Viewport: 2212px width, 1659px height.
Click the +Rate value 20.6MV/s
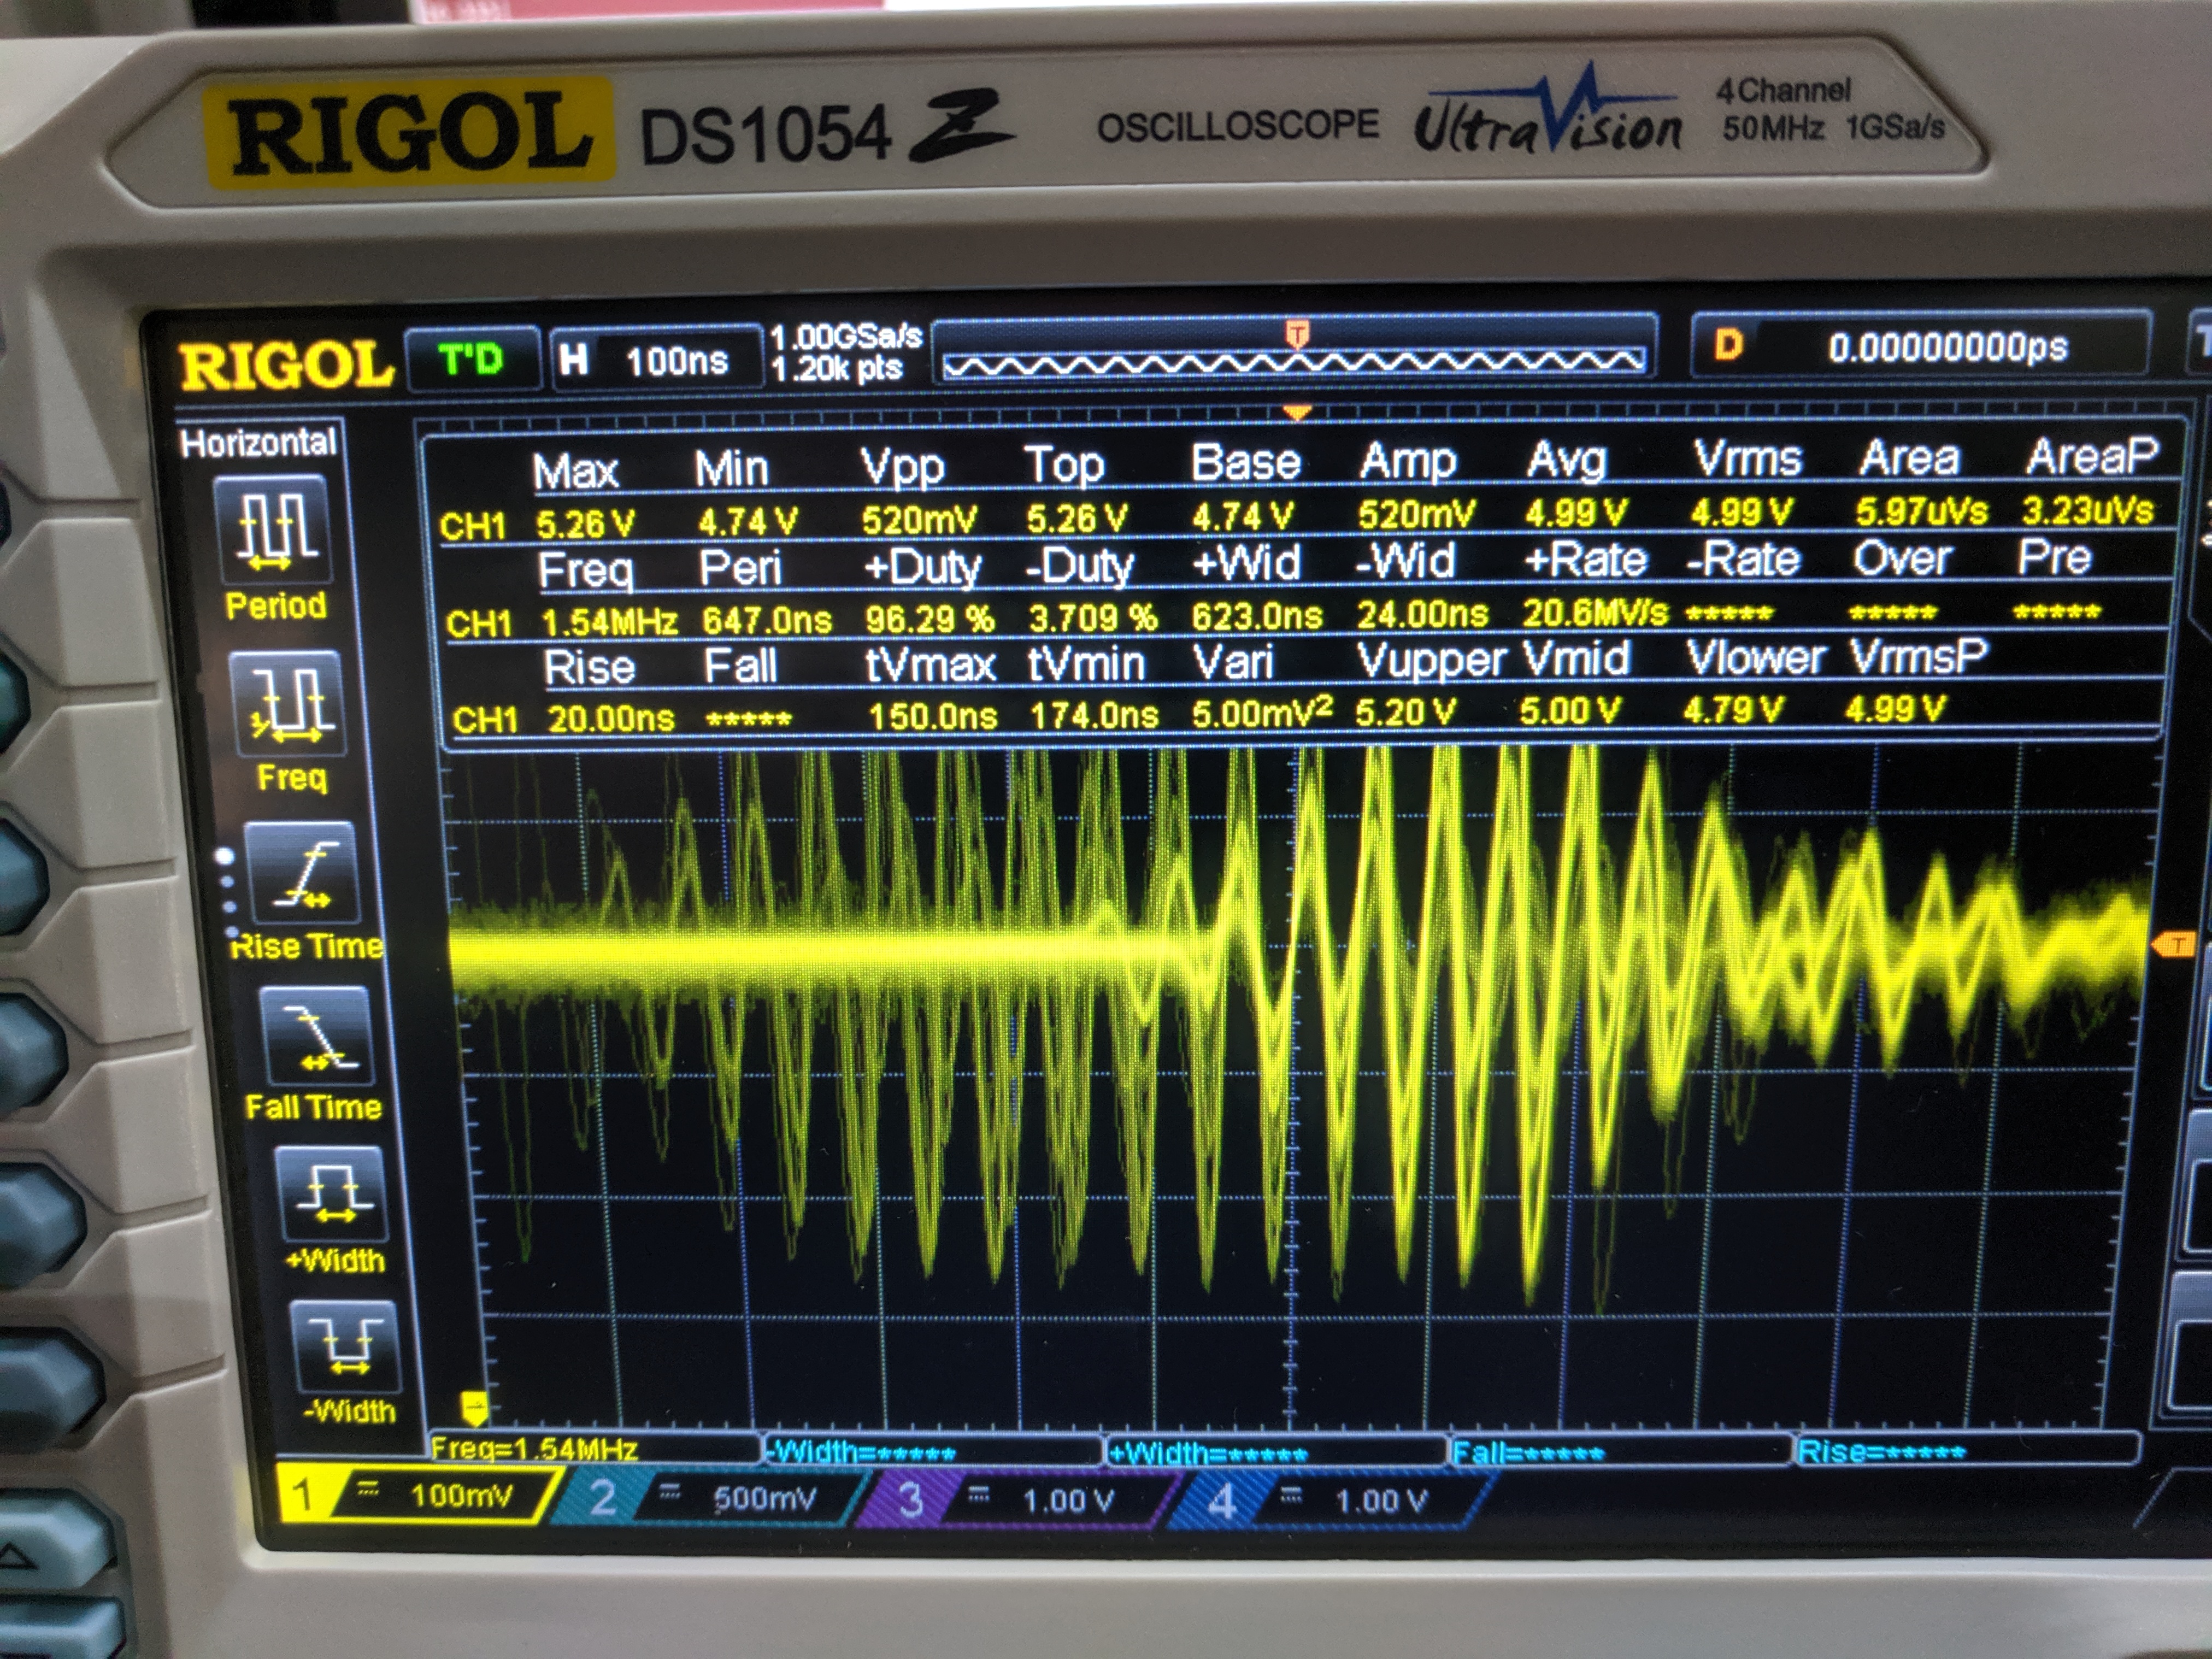1595,612
